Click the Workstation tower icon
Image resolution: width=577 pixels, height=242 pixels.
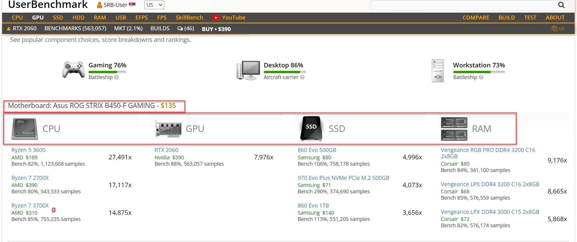438,71
